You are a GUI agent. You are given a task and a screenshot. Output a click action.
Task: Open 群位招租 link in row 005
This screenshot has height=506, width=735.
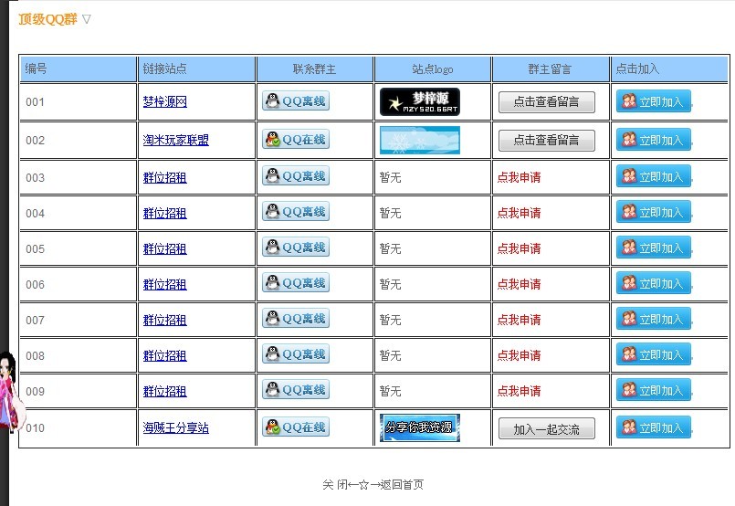[165, 249]
